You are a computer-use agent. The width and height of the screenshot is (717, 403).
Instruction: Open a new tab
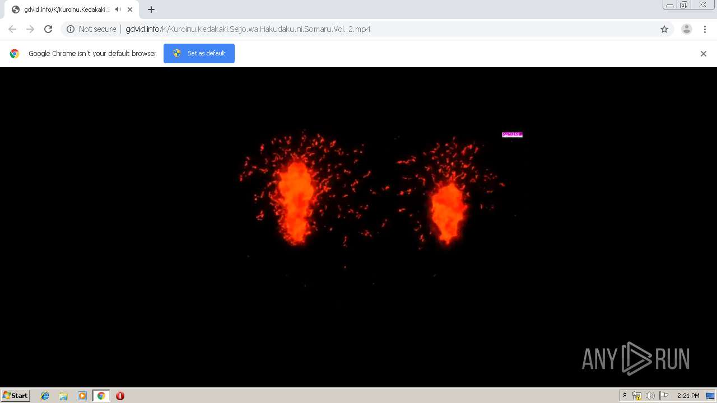click(x=151, y=10)
